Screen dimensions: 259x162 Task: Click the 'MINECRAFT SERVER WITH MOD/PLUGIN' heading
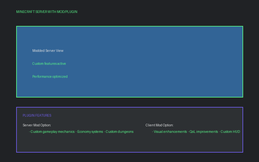click(47, 12)
